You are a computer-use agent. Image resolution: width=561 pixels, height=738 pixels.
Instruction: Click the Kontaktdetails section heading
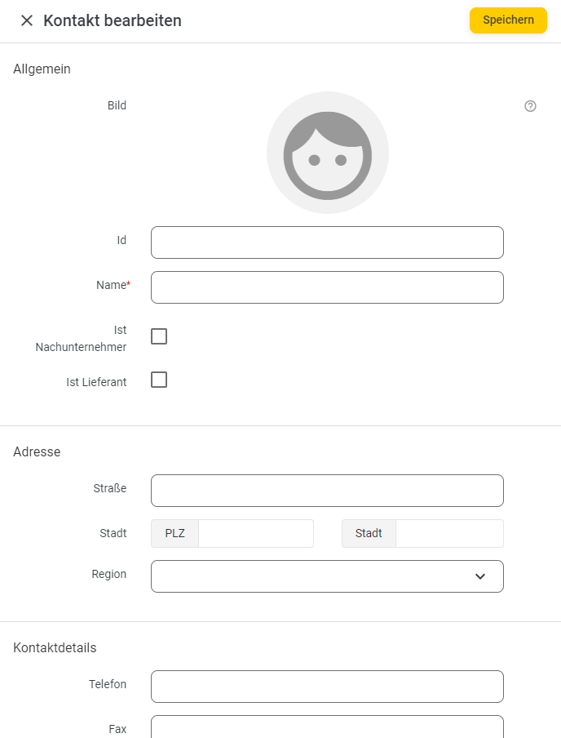coord(55,647)
